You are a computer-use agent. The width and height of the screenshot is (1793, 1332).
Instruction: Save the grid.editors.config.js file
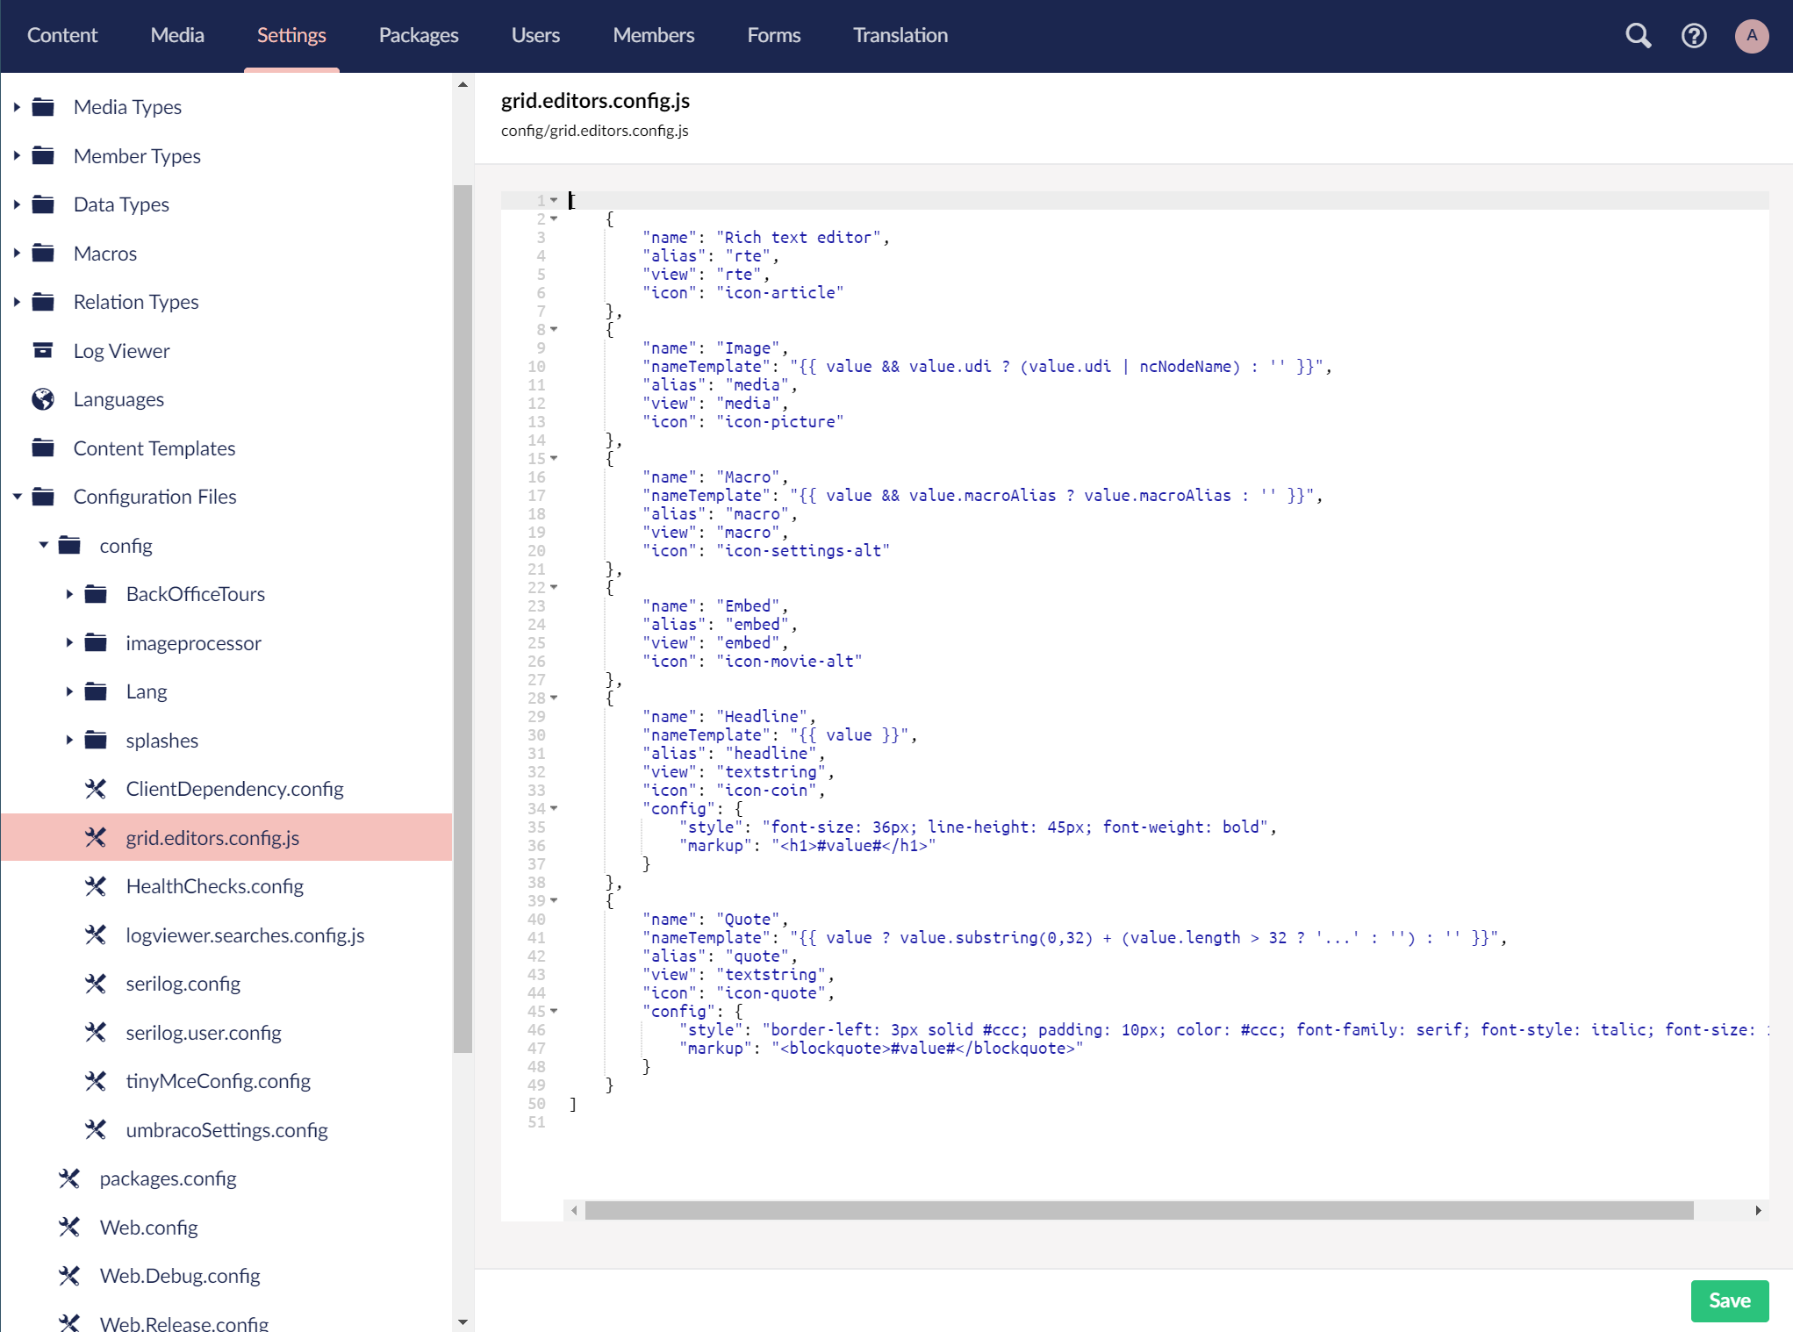pos(1729,1300)
